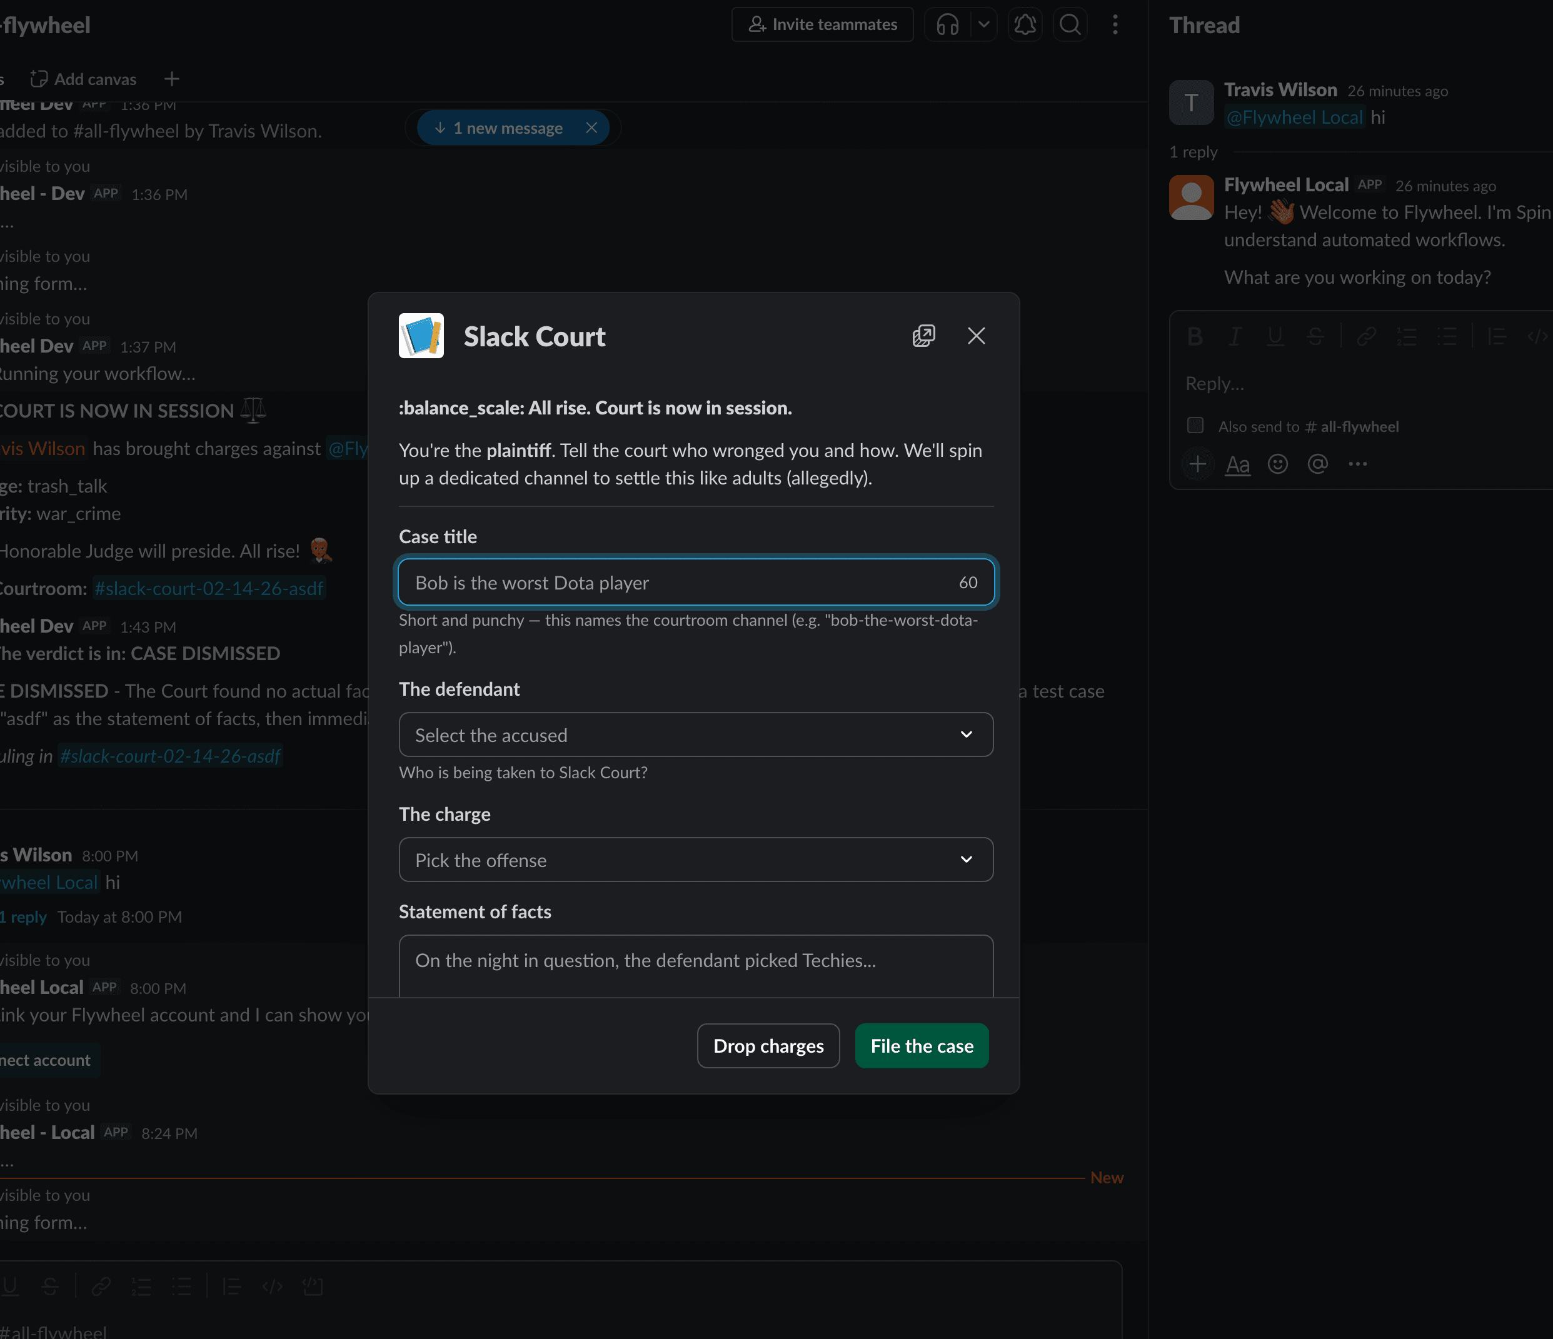The width and height of the screenshot is (1553, 1339).
Task: Insert link in channel composer toolbar
Action: tap(101, 1286)
